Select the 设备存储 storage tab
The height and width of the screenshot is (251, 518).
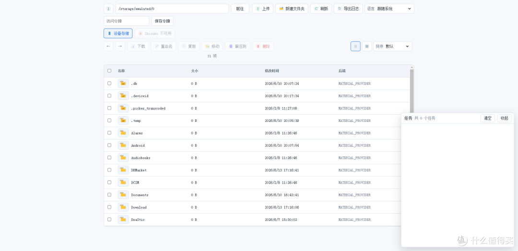coord(118,33)
